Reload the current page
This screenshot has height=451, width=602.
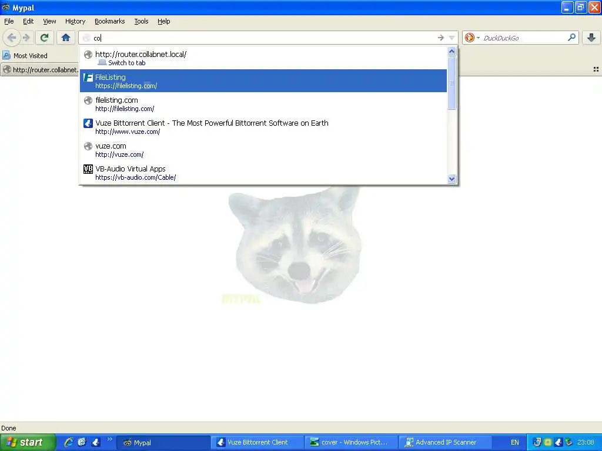pos(45,38)
